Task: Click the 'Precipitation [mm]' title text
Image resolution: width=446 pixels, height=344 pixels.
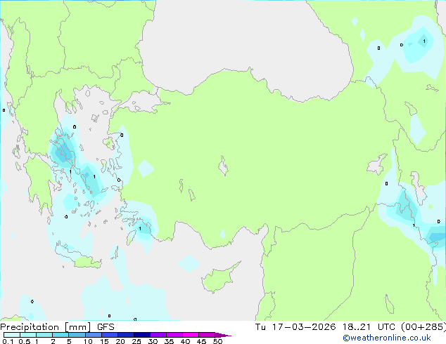Action: [46, 327]
